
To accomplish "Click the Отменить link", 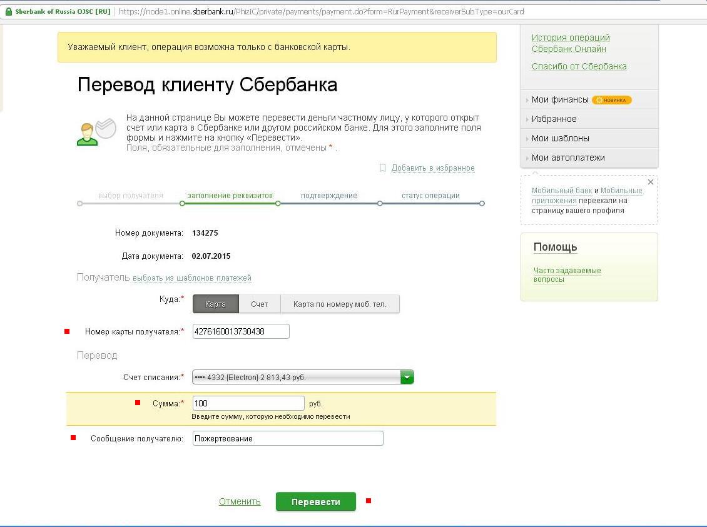I will click(x=240, y=501).
